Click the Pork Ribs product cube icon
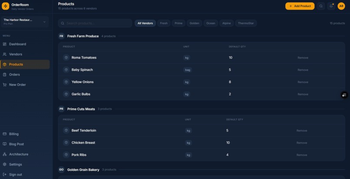This screenshot has width=350, height=179. click(66, 155)
